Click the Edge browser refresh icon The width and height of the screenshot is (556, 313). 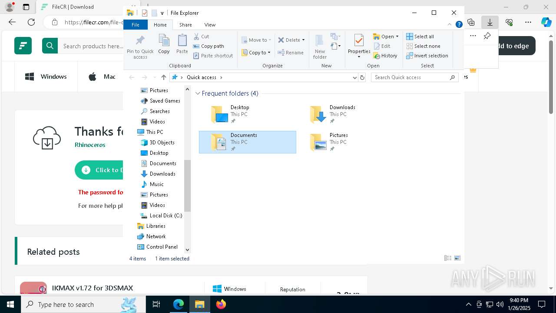(31, 22)
